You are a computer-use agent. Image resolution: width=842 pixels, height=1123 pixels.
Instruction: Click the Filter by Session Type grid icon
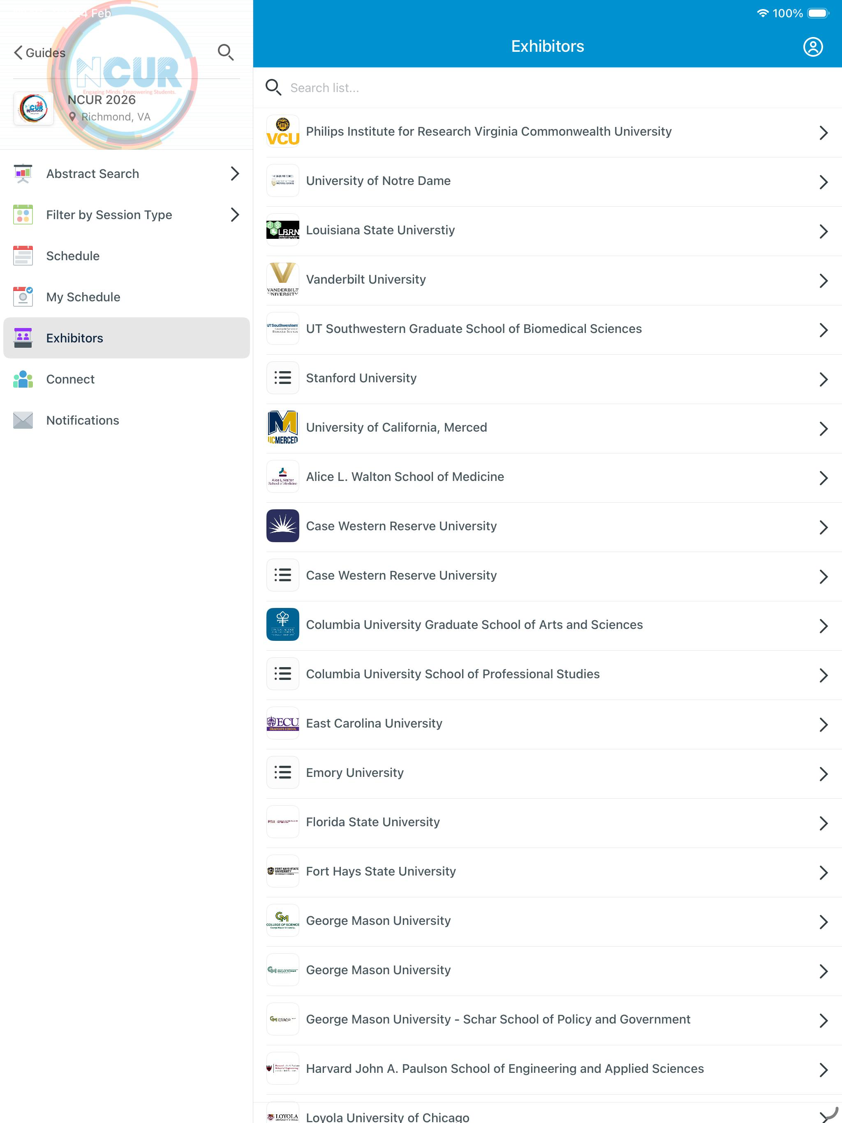click(x=23, y=215)
